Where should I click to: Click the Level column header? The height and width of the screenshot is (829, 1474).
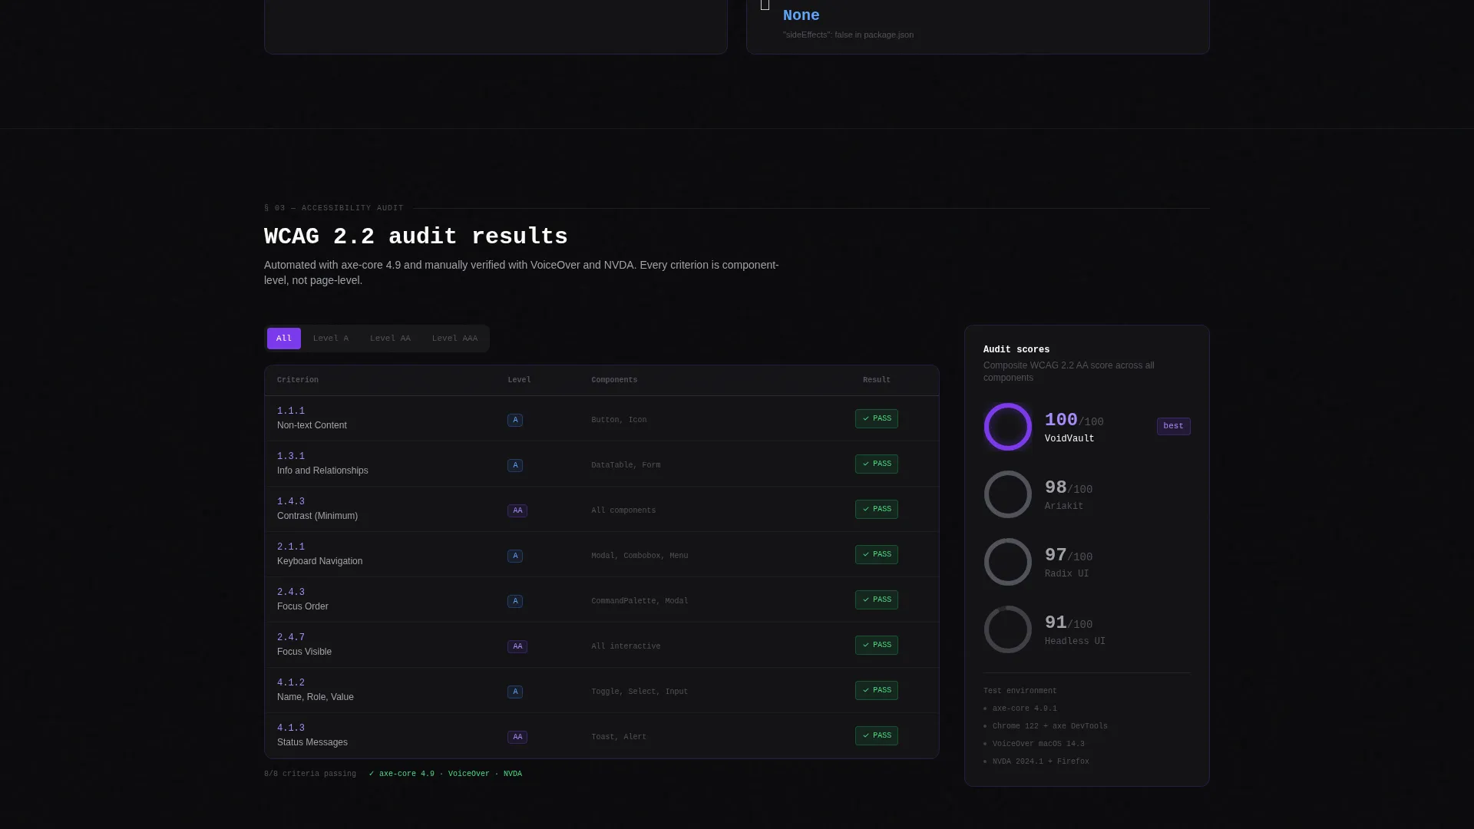519,380
